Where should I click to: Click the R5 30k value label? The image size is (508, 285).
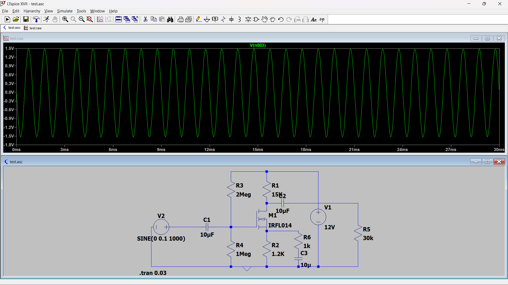368,238
